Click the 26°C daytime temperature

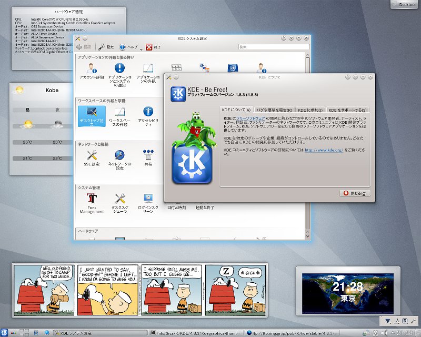pos(27,142)
